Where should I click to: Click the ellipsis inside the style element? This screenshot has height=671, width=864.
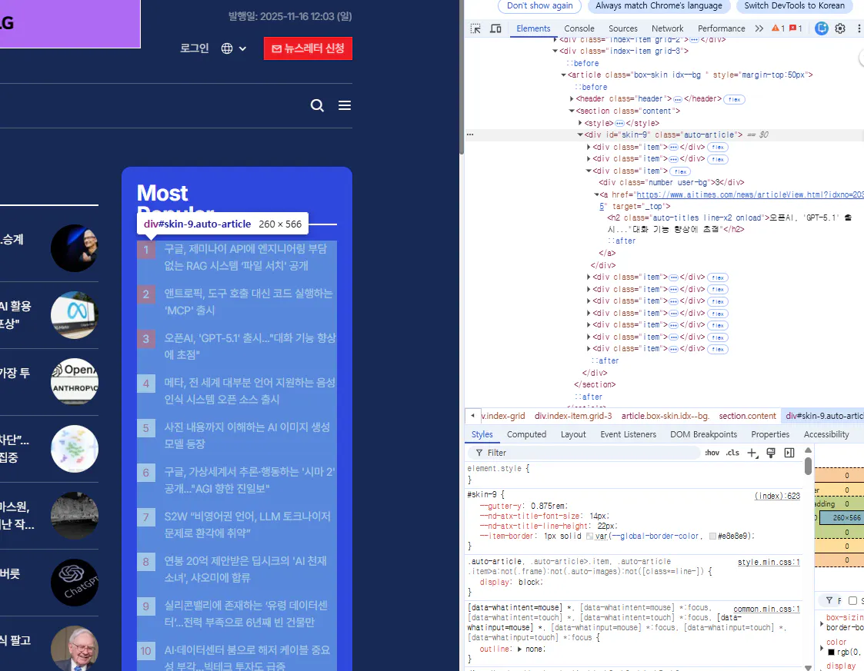pyautogui.click(x=619, y=123)
